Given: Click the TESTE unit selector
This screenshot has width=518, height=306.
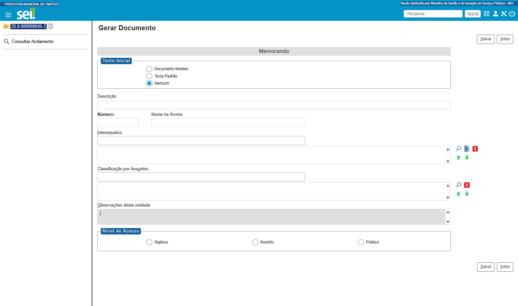Looking at the screenshot, I should pos(473,14).
